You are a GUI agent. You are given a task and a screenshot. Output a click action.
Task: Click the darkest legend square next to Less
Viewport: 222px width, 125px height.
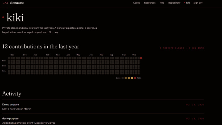123,78
